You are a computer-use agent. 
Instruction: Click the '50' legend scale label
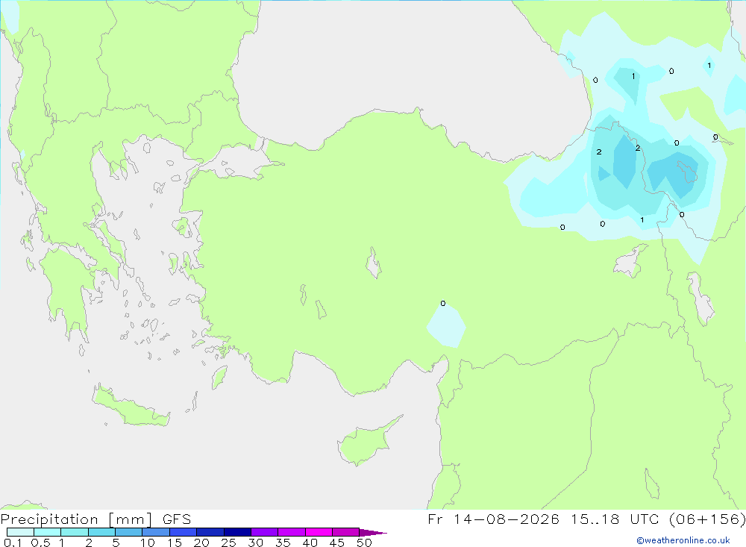point(365,543)
